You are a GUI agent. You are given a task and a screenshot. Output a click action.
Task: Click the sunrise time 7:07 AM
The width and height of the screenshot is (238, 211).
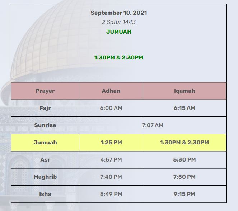[153, 125]
